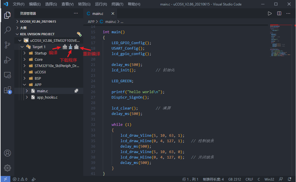Run main.c using the play button

point(270,13)
